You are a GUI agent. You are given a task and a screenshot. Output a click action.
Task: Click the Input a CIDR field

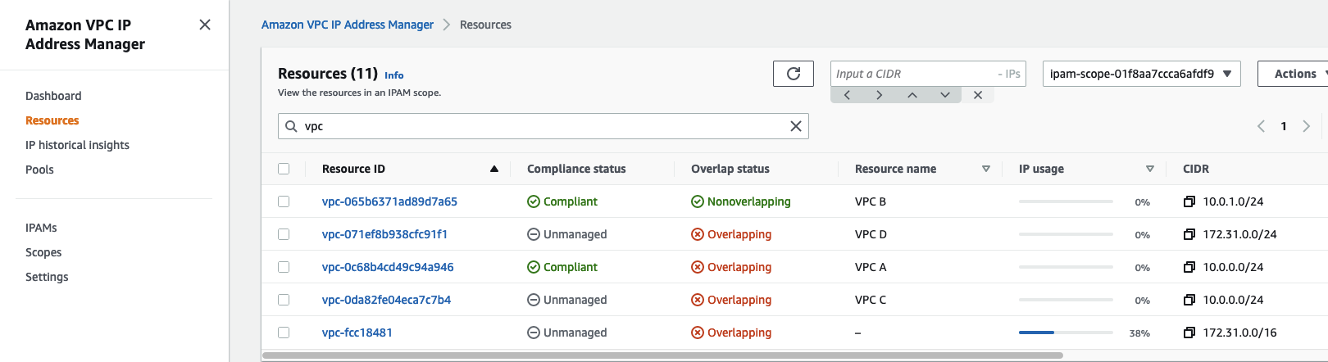[928, 74]
